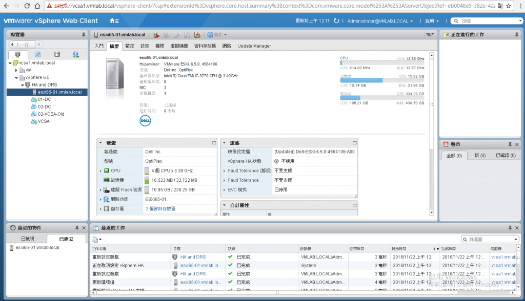Open the 權限 permissions tab

click(x=160, y=46)
